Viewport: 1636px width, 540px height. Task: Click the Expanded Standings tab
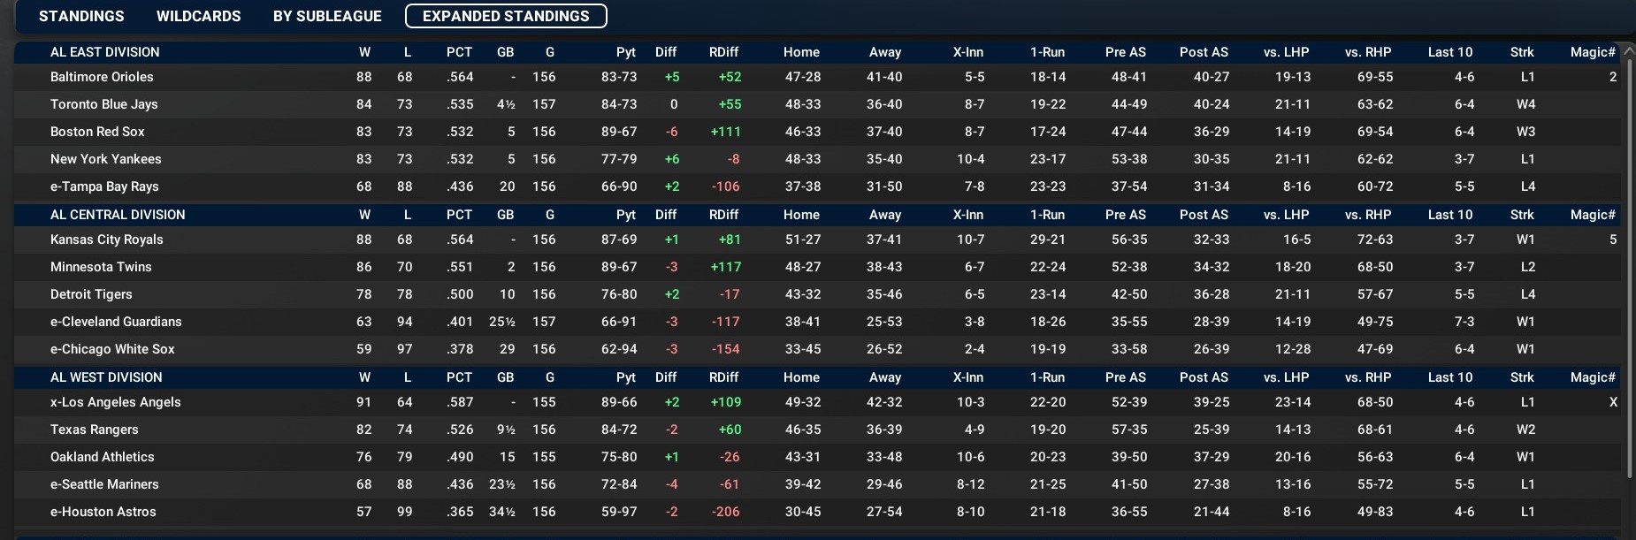coord(506,16)
